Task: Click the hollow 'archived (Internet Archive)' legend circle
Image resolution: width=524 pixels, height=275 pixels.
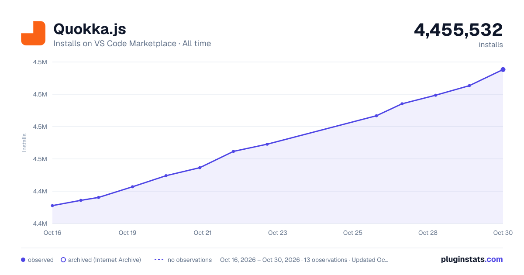Action: click(63, 260)
